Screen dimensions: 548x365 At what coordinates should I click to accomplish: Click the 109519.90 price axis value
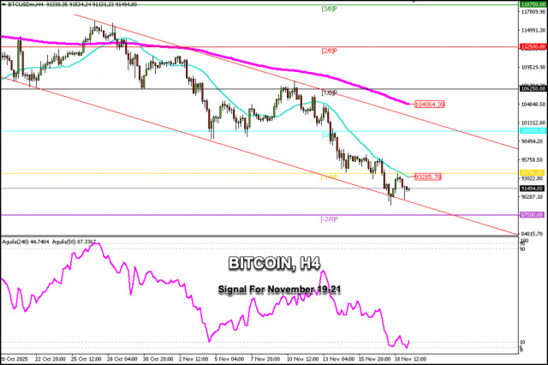(533, 67)
